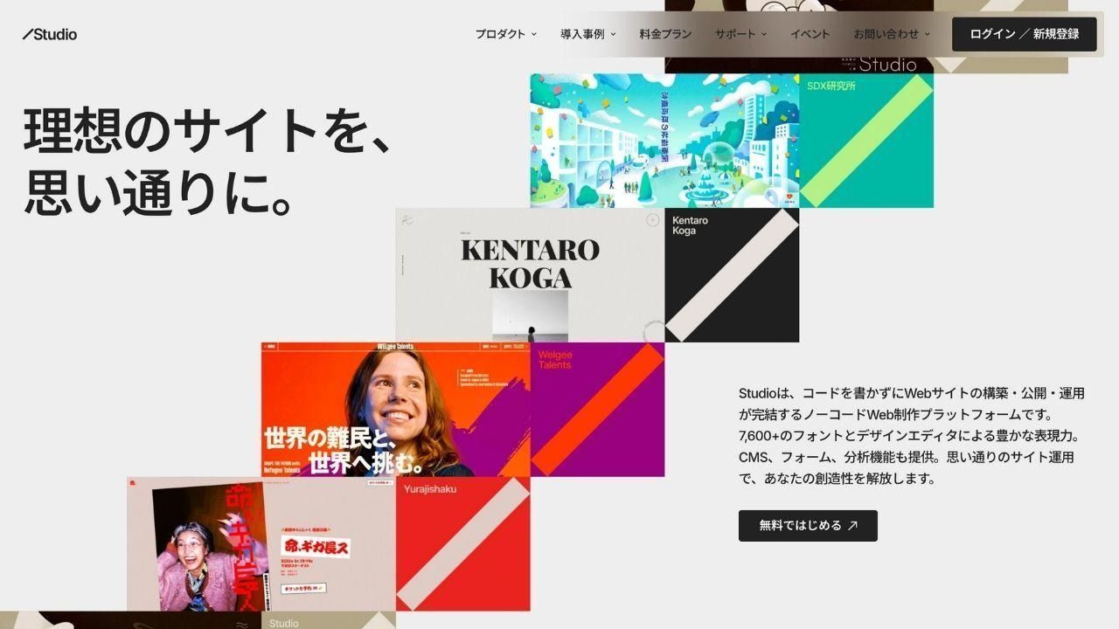Select the black Kentaro Koga tile
Screen dimensions: 1119x629
pos(732,275)
